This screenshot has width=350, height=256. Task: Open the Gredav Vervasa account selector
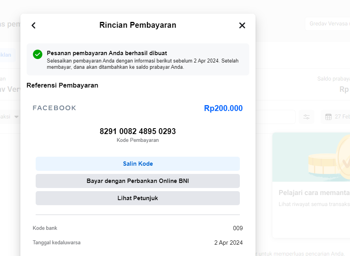tap(327, 24)
